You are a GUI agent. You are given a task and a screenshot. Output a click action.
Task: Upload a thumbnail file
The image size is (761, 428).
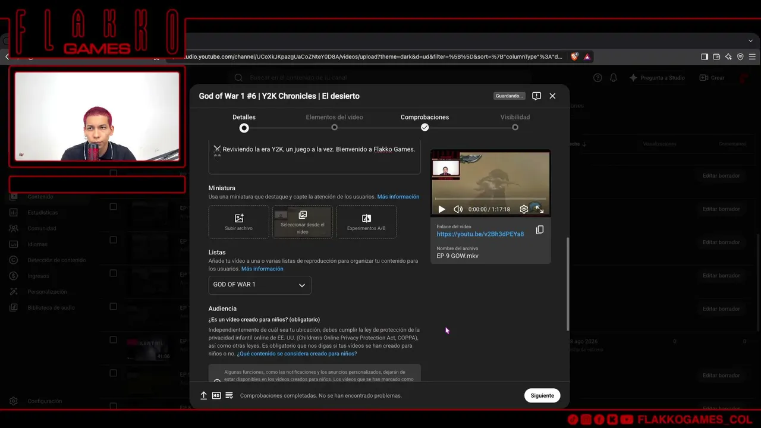tap(238, 222)
